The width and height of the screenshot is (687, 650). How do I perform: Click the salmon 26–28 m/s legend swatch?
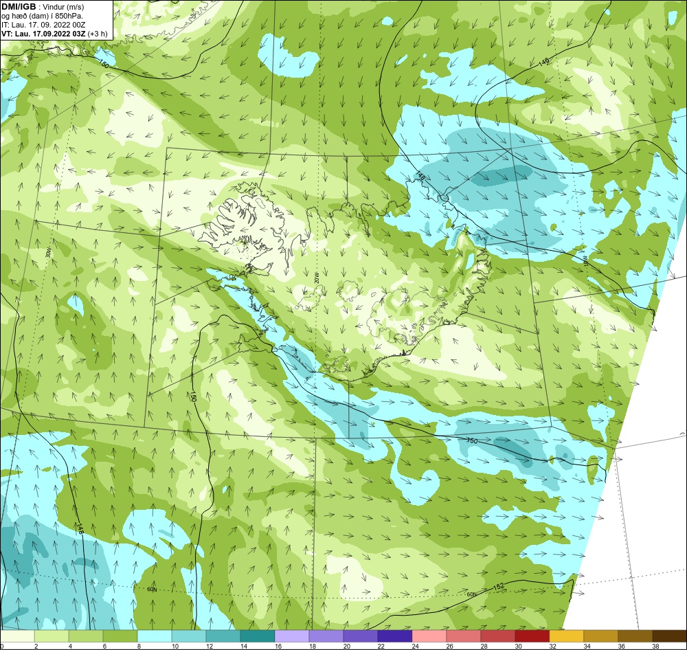[x=464, y=636]
